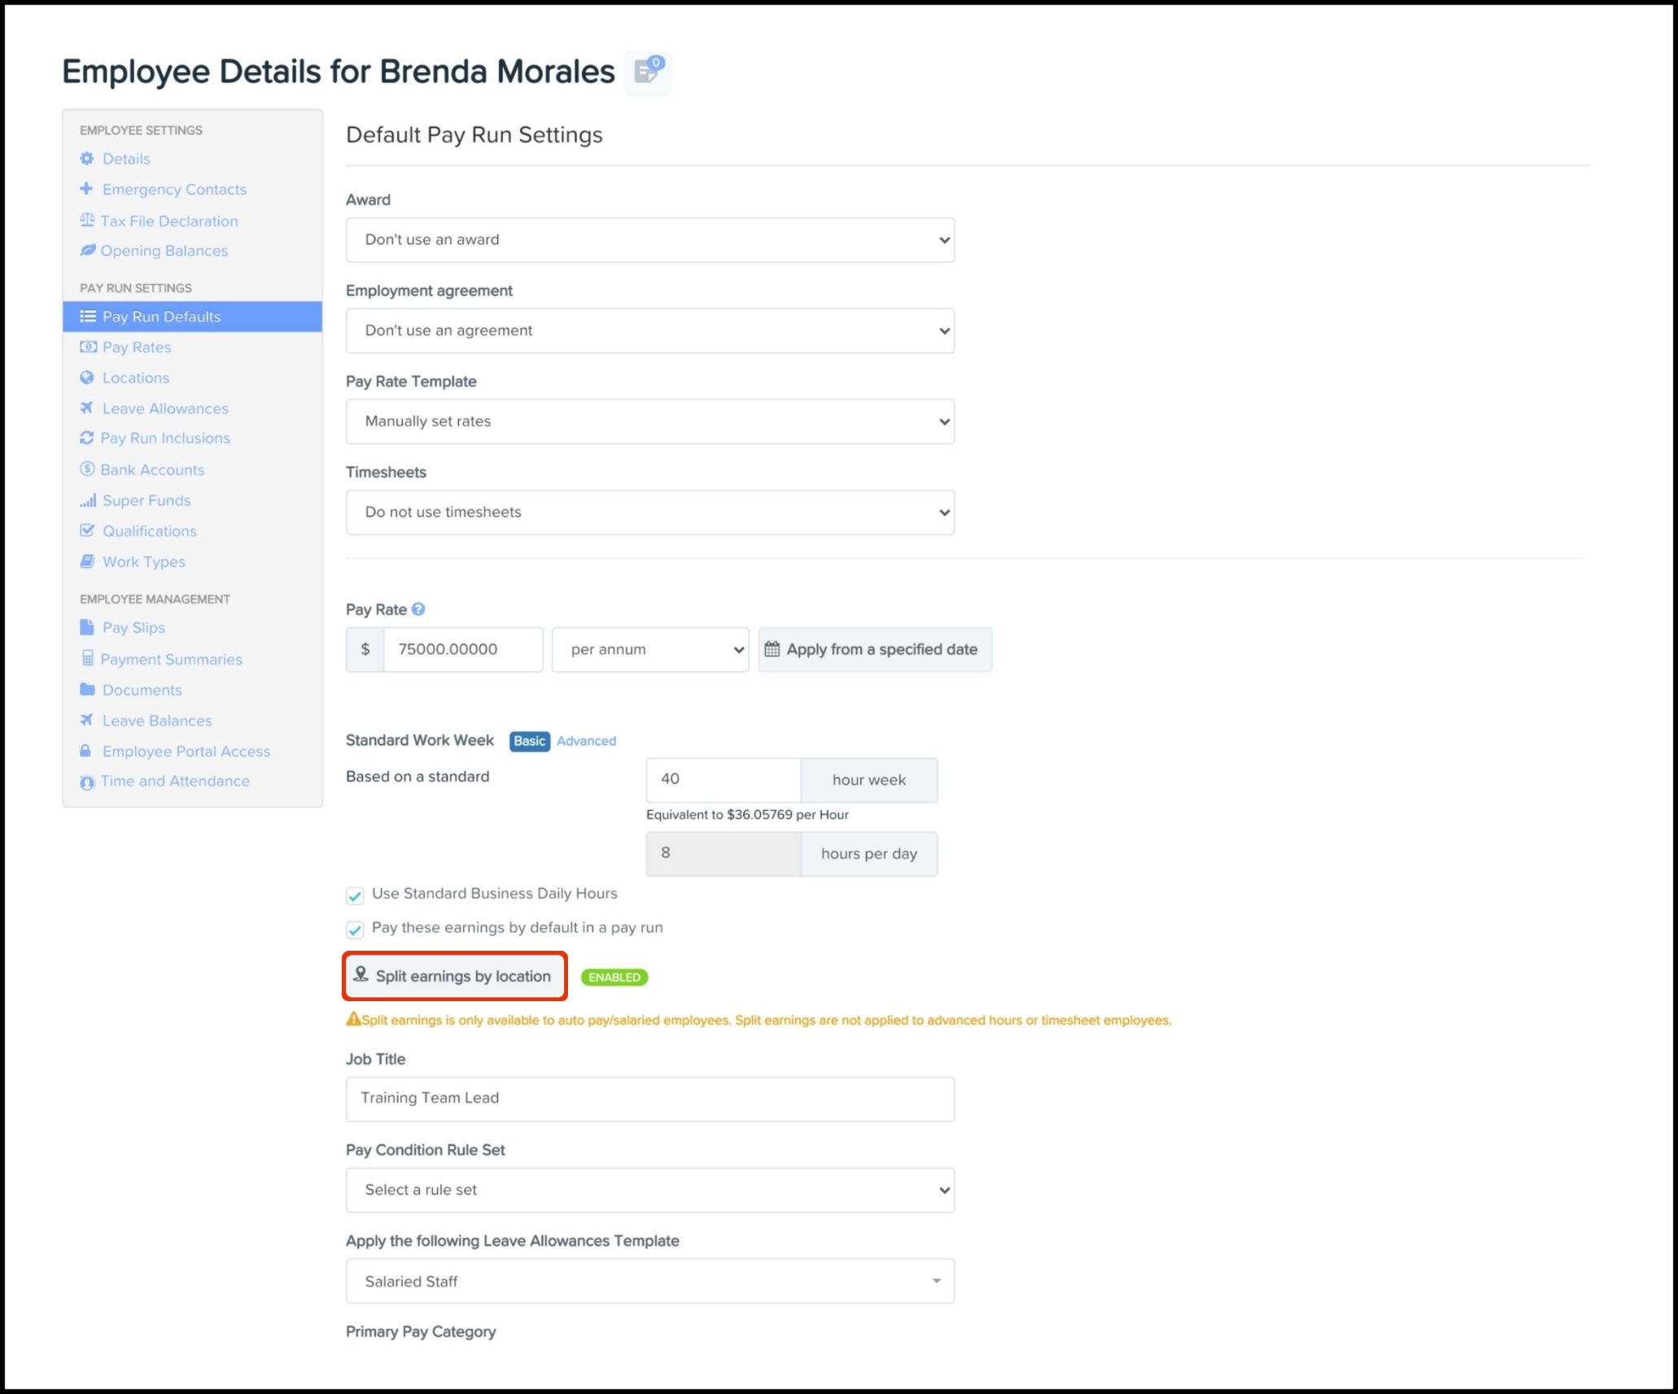The image size is (1678, 1394).
Task: Click the Job Title input field
Action: (x=649, y=1099)
